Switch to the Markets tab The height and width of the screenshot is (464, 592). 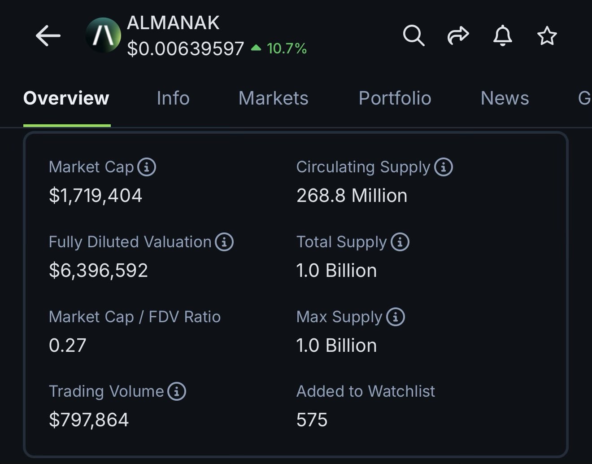click(x=273, y=98)
